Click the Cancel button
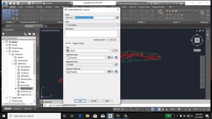The height and width of the screenshot is (119, 212). click(93, 101)
